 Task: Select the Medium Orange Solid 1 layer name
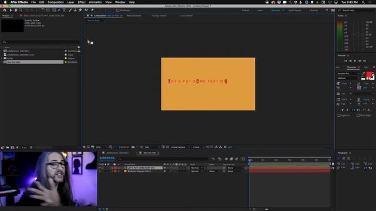click(x=139, y=171)
